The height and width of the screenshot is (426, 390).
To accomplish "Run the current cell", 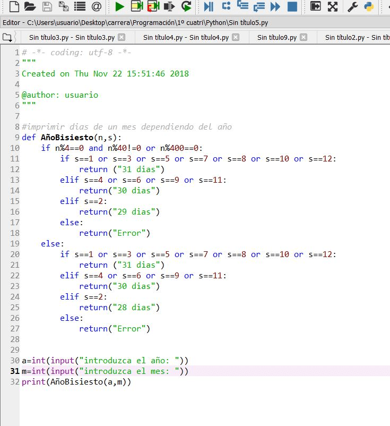I will (x=136, y=6).
